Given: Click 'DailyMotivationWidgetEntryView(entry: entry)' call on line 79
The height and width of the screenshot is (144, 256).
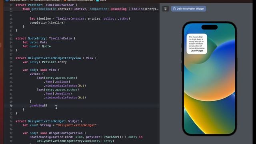Looking at the screenshot, I should [x=75, y=141].
